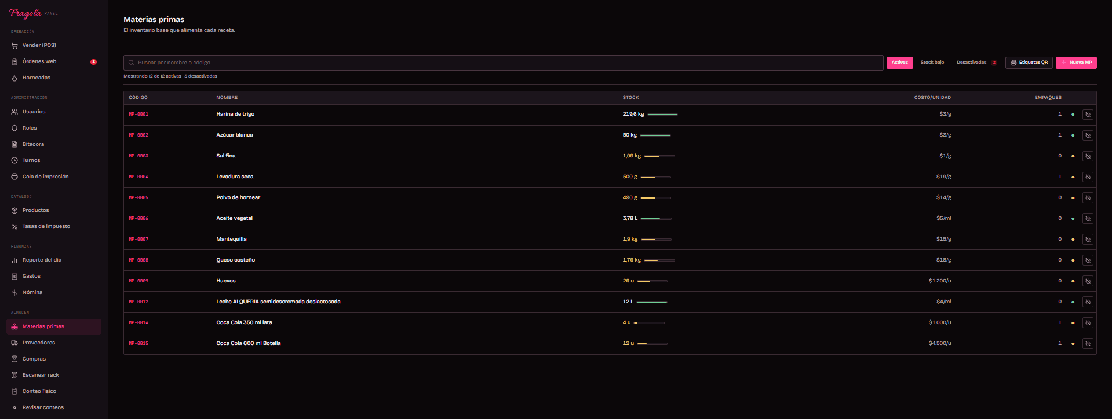Click code MP-0015
Image resolution: width=1112 pixels, height=419 pixels.
[x=138, y=344]
